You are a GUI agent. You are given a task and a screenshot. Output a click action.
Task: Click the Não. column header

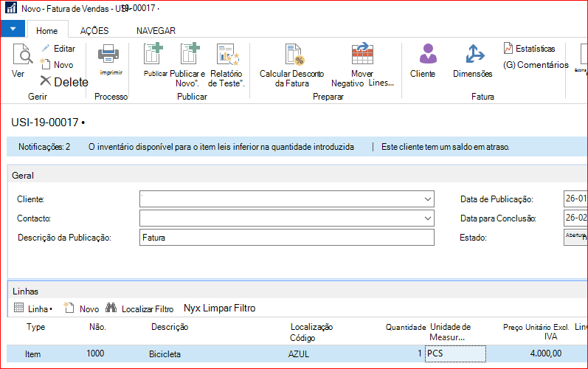(97, 327)
